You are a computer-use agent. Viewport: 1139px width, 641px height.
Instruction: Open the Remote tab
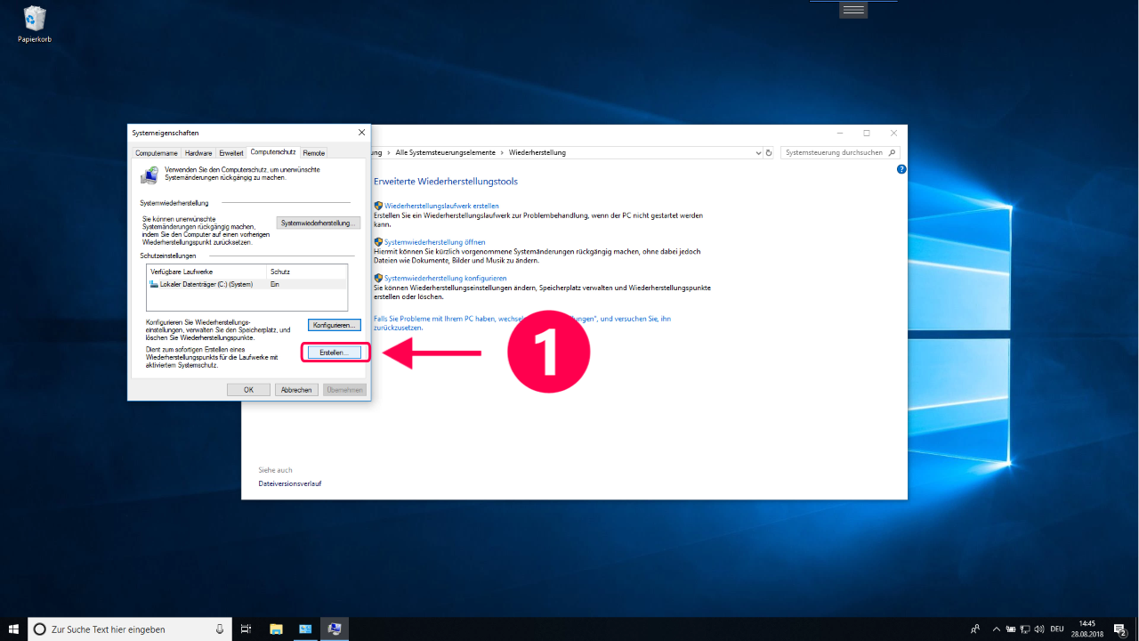point(314,153)
